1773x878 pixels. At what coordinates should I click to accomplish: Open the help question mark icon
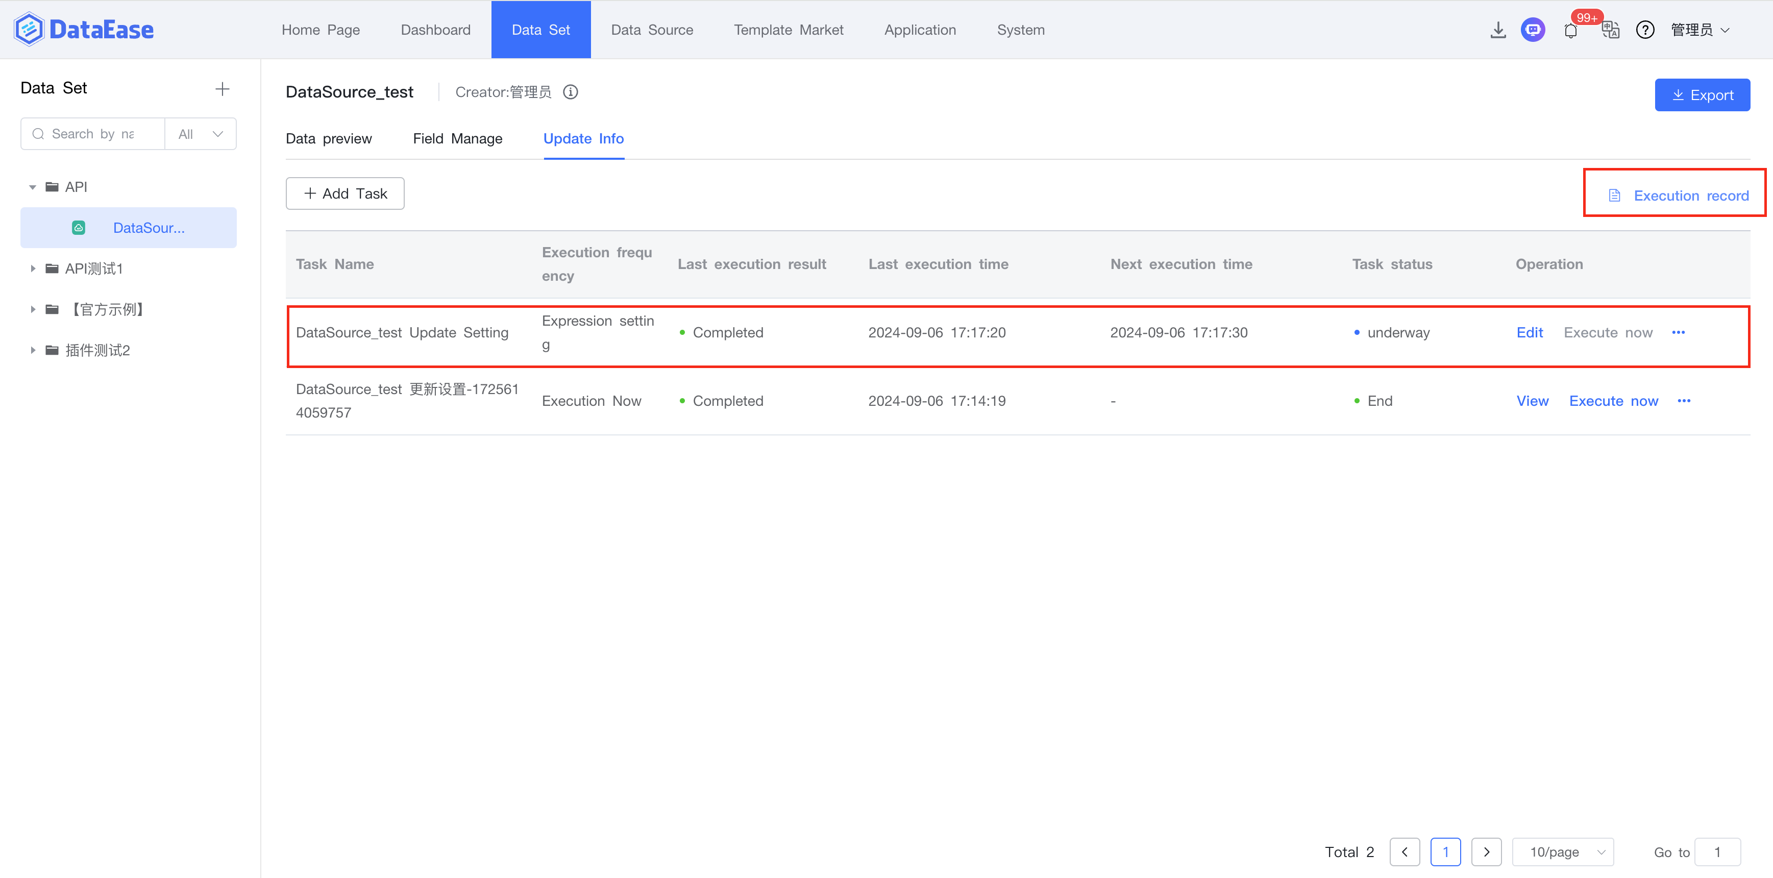tap(1645, 30)
